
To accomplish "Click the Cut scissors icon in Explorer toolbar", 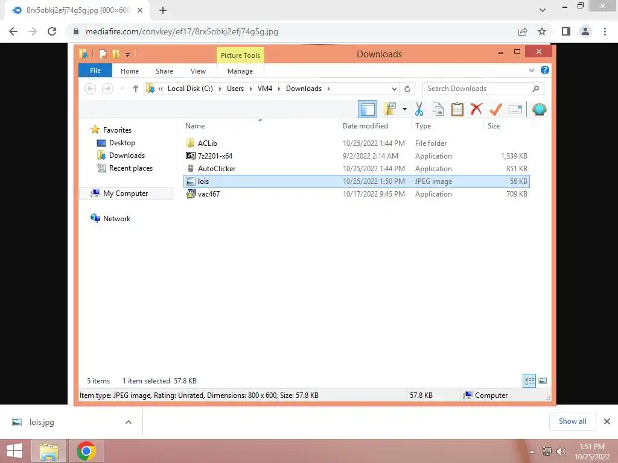I will (419, 109).
